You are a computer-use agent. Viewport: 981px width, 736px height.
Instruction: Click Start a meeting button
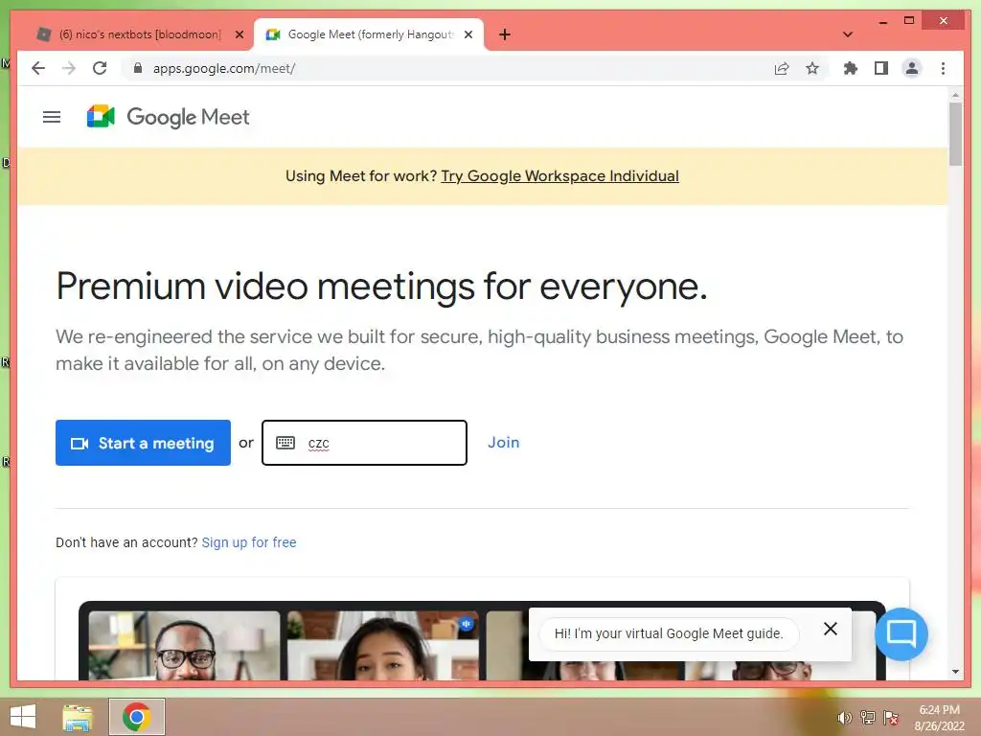coord(143,443)
